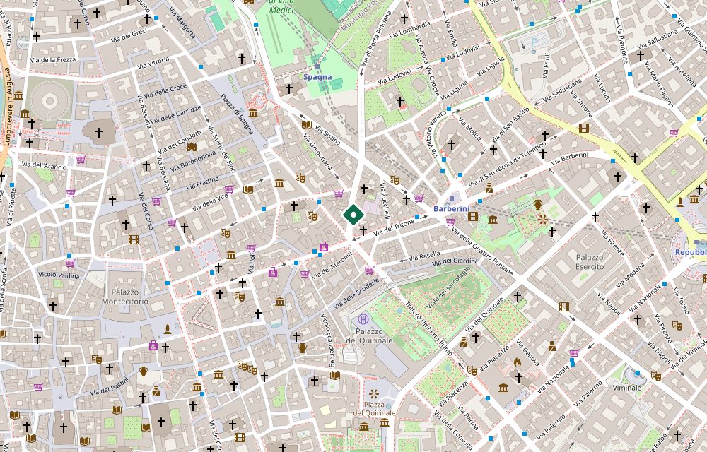Click the castle icon beside Via dei Condotti
Image resolution: width=707 pixels, height=452 pixels.
[192, 147]
